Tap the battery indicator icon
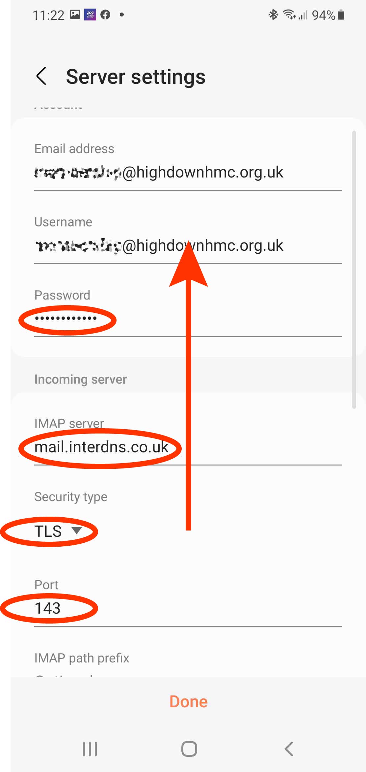Image resolution: width=366 pixels, height=772 pixels. (x=341, y=15)
